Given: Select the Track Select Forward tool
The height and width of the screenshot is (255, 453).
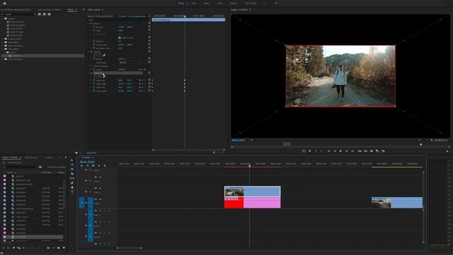Looking at the screenshot, I should click(72, 165).
